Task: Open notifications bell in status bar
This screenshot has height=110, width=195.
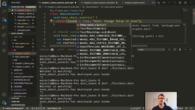Action: coord(191,108)
